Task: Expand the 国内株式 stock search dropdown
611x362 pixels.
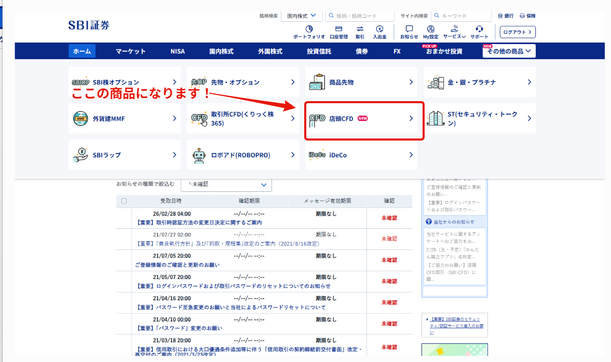Action: pos(301,16)
